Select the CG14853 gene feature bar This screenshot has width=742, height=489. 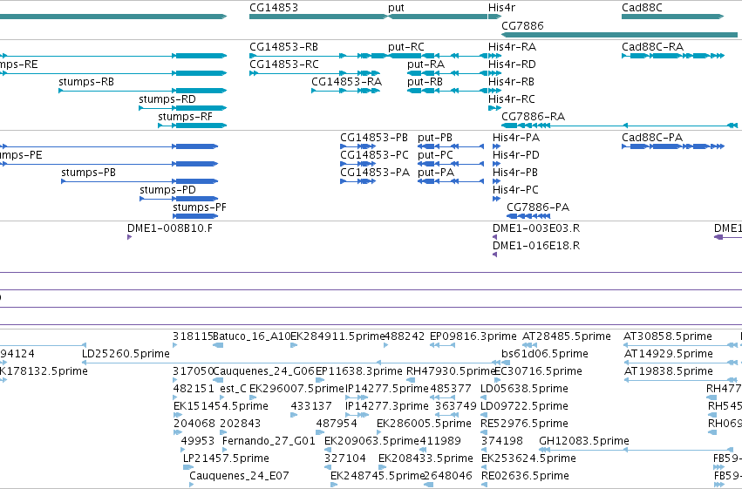click(x=318, y=17)
